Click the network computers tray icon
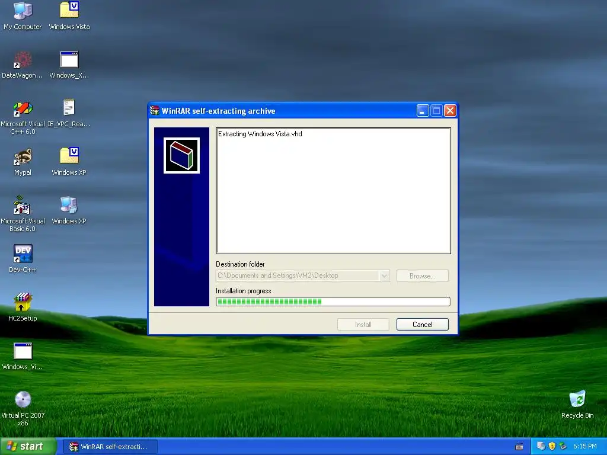Screen dimensions: 607x455 tap(541, 446)
